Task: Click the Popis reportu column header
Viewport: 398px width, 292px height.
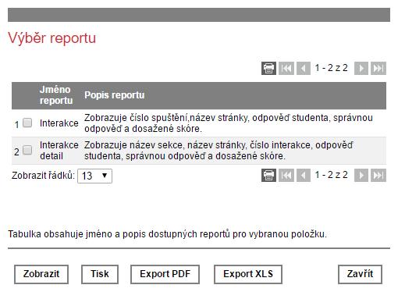Action: pyautogui.click(x=115, y=95)
